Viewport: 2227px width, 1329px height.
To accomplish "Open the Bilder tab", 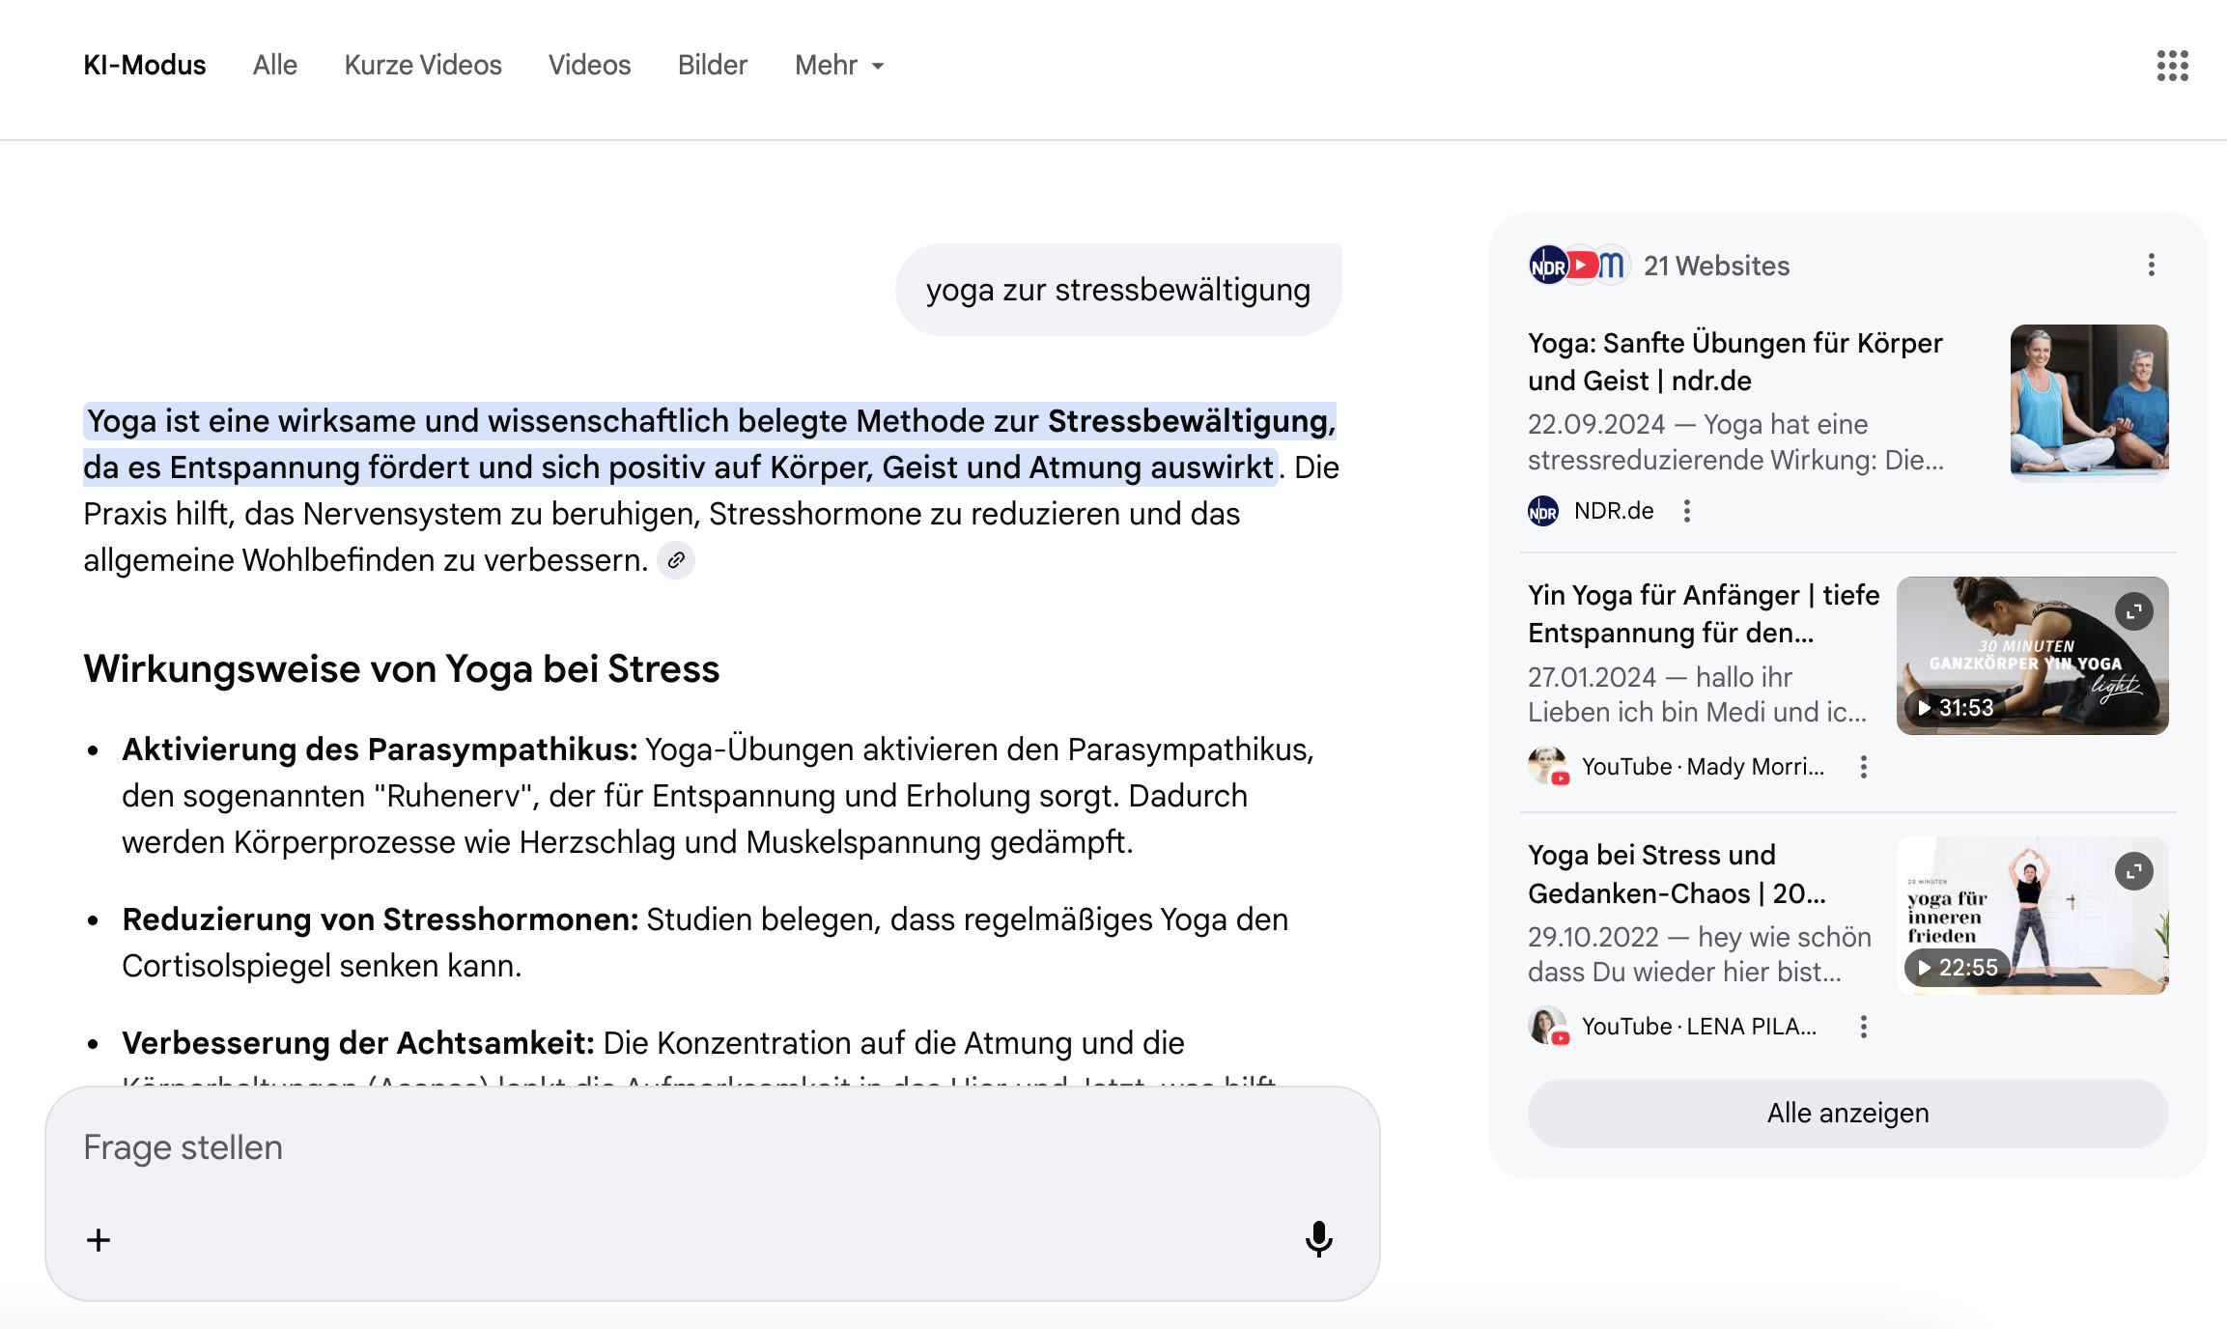I will pyautogui.click(x=712, y=66).
